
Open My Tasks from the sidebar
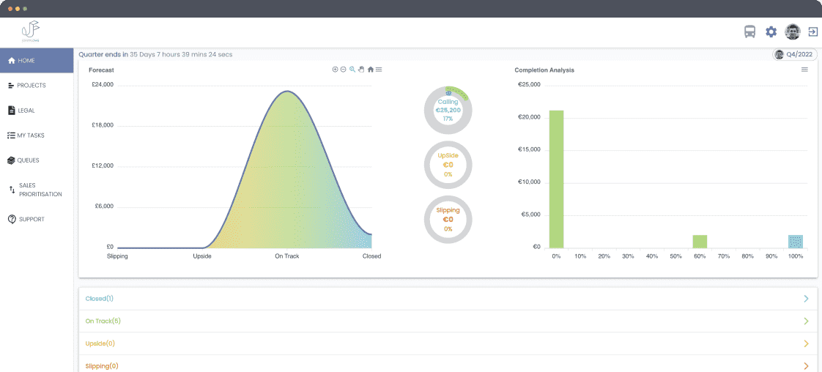click(x=32, y=135)
